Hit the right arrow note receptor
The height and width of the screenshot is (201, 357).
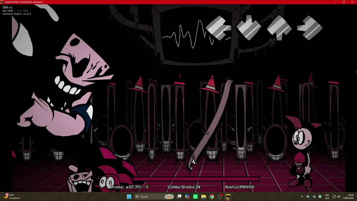pos(310,28)
